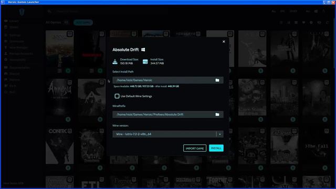Click the Import Game button
Screen dimensions: 336x189
(x=195, y=148)
